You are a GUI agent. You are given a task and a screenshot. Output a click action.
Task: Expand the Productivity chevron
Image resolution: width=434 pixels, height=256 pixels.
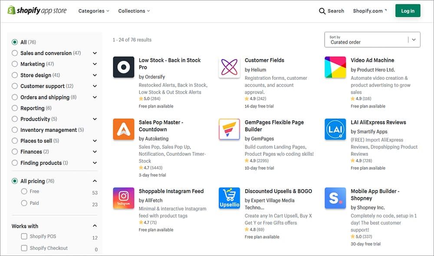pos(95,119)
